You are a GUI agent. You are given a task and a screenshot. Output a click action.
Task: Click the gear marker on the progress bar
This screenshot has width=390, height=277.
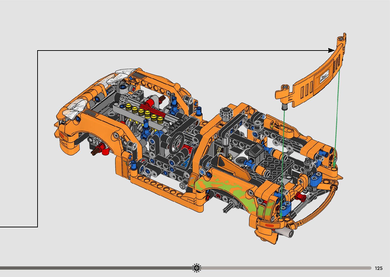[196, 268]
